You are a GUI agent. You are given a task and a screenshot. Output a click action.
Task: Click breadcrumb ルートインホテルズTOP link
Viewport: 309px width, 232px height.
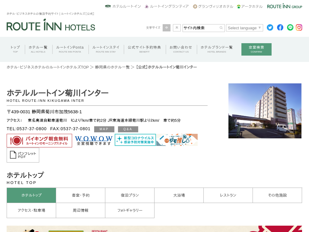point(48,67)
